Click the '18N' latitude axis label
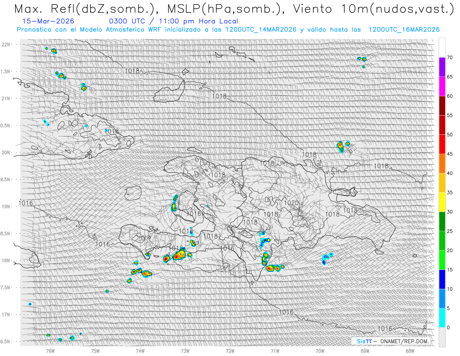Screen dimensions: 460x356 [x=6, y=260]
